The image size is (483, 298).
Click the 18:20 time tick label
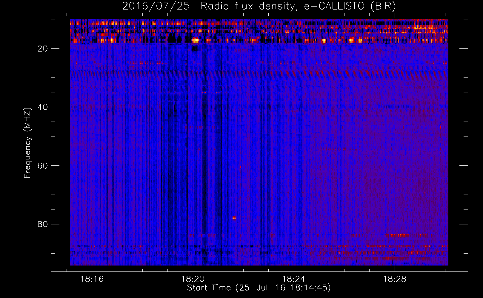click(x=193, y=279)
